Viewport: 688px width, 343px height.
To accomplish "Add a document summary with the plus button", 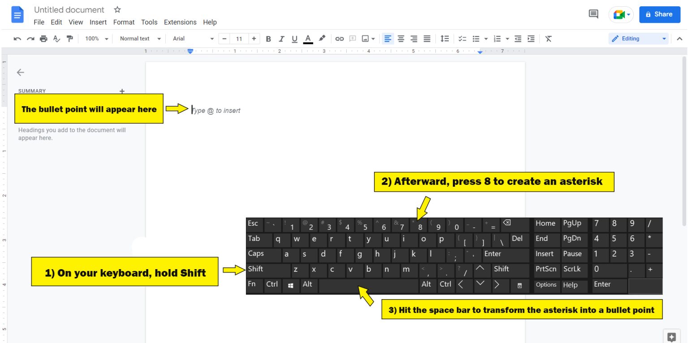I will click(x=122, y=91).
